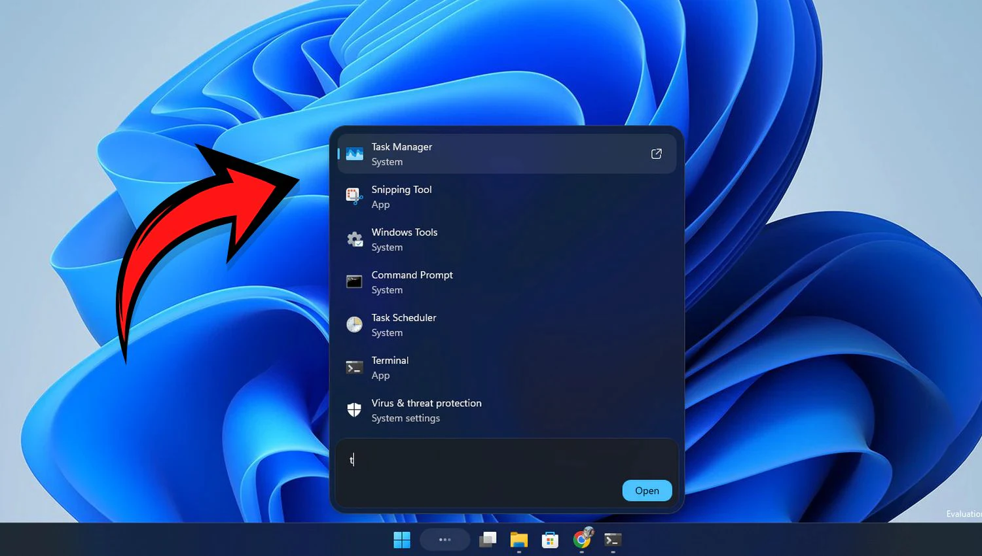Open the taskbar search pill
This screenshot has width=982, height=556.
coord(445,540)
